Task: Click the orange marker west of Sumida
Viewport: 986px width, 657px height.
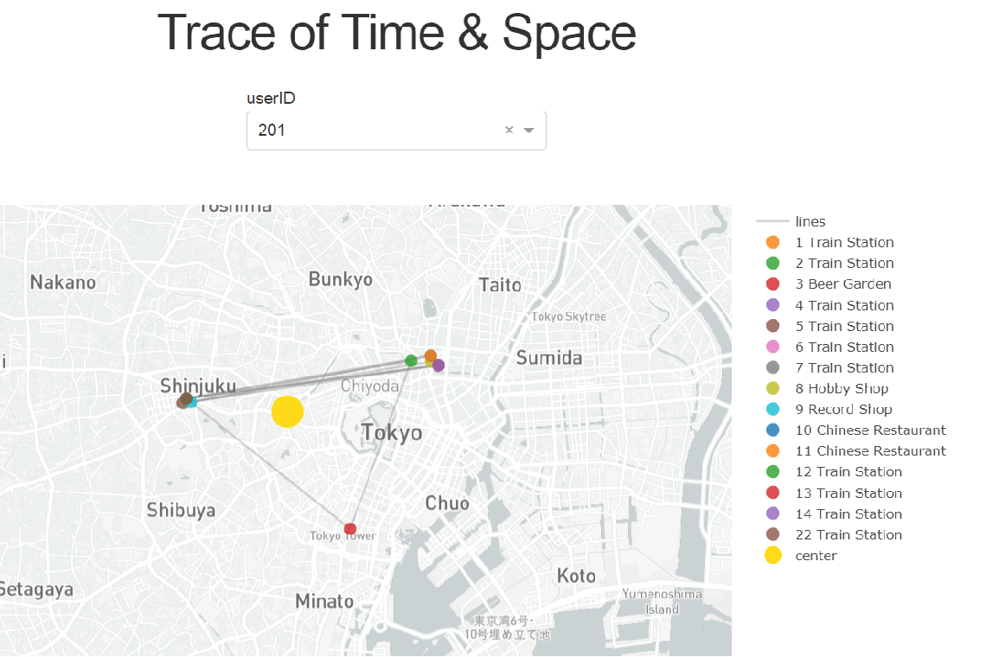Action: click(x=430, y=355)
